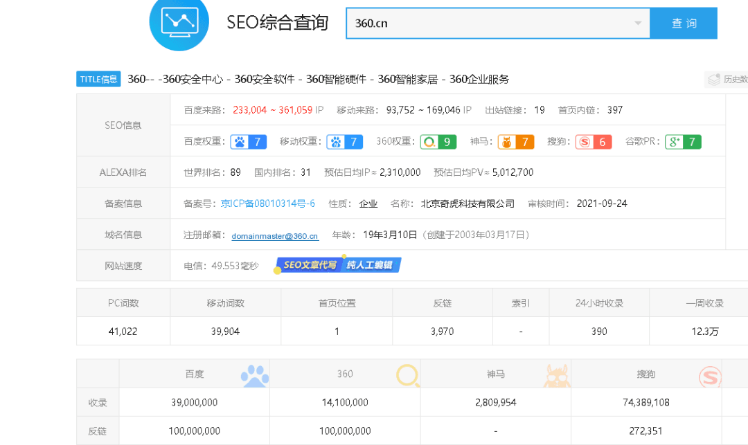Viewport: 748px width, 445px height.
Task: Click the 百度 收录 value 39,000,000
Action: [195, 403]
